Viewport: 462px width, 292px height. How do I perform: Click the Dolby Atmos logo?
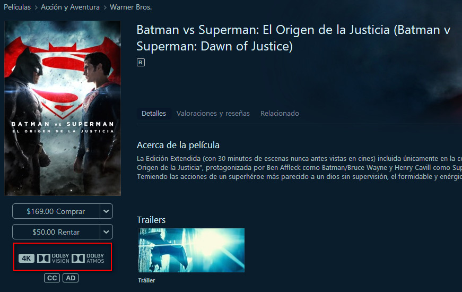(x=88, y=259)
